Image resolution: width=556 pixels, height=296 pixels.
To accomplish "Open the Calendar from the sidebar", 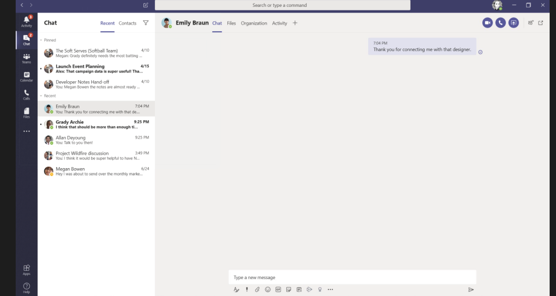I will pyautogui.click(x=26, y=76).
